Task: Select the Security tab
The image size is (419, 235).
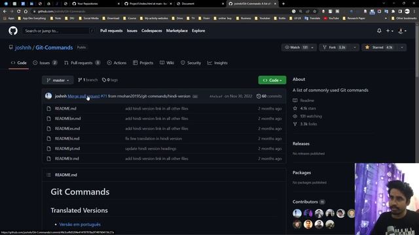Action: pyautogui.click(x=191, y=63)
